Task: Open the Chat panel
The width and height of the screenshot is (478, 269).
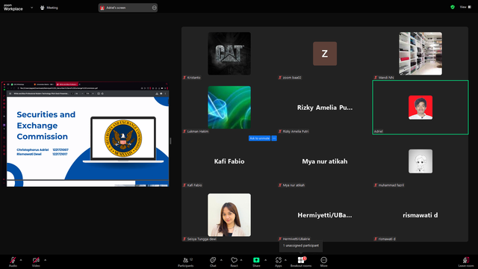Action: [x=213, y=262]
